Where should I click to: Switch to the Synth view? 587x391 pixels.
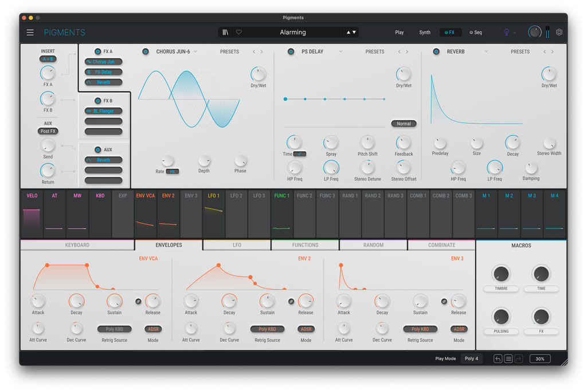coord(425,33)
